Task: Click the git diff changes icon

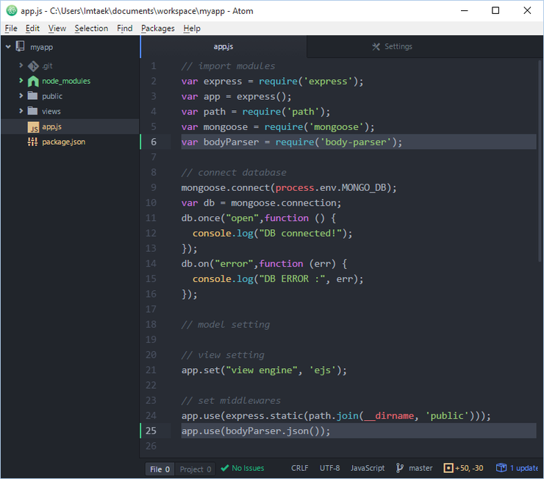Action: tap(448, 468)
